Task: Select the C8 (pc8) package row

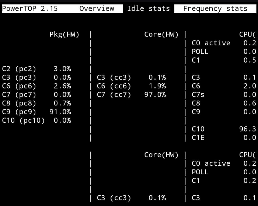Action: pyautogui.click(x=36, y=103)
